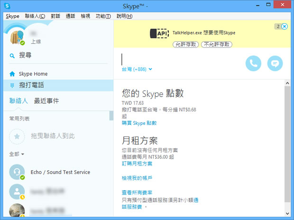
Task: Open the 檢視 menu
Action: click(x=85, y=16)
